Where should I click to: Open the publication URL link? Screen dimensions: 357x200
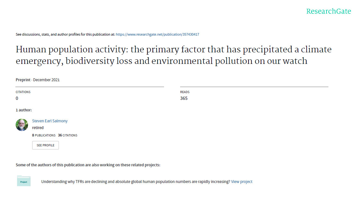pos(157,34)
